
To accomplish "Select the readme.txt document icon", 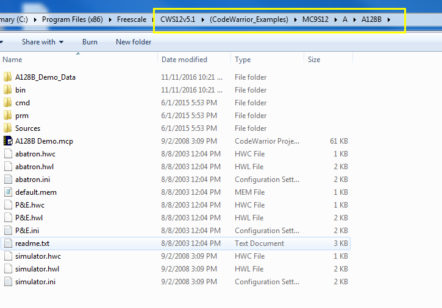I will point(8,243).
